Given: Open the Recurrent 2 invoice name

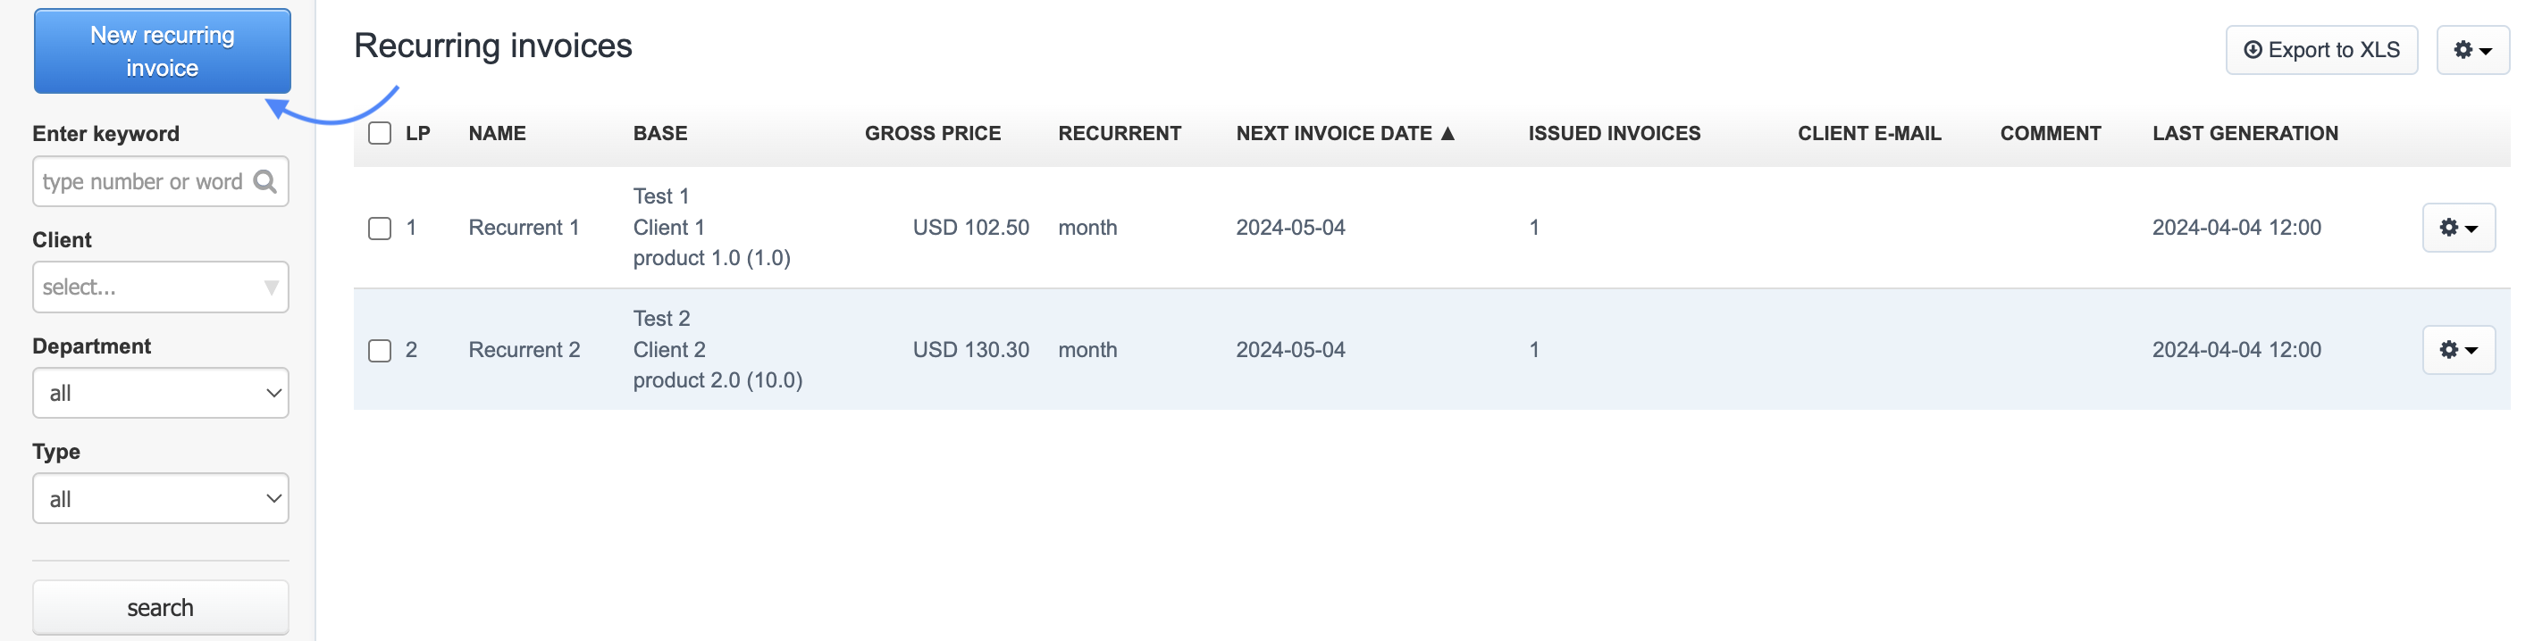Looking at the screenshot, I should pos(524,350).
